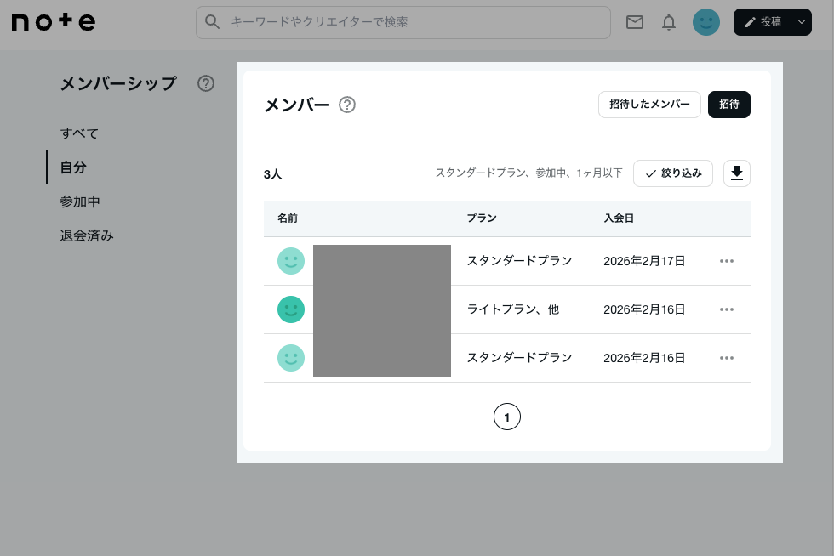The image size is (834, 556).
Task: Switch to the 参加中 section
Action: [80, 201]
